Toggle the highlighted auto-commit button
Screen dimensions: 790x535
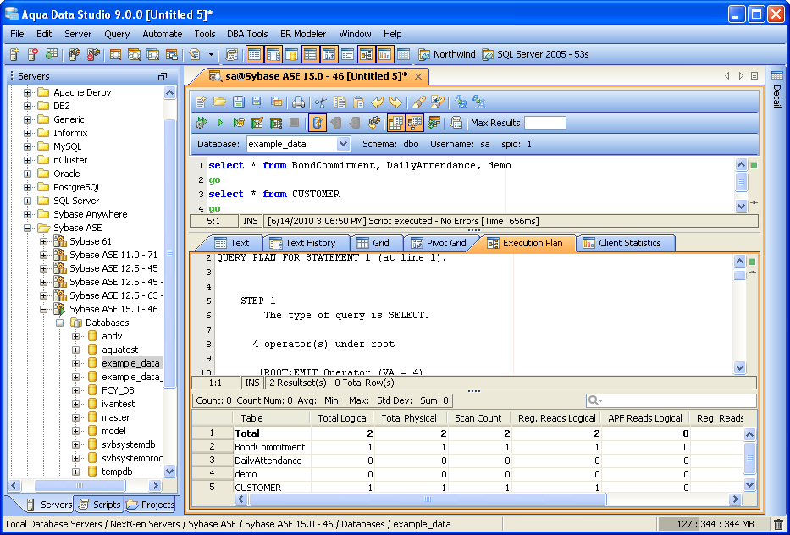tap(317, 124)
